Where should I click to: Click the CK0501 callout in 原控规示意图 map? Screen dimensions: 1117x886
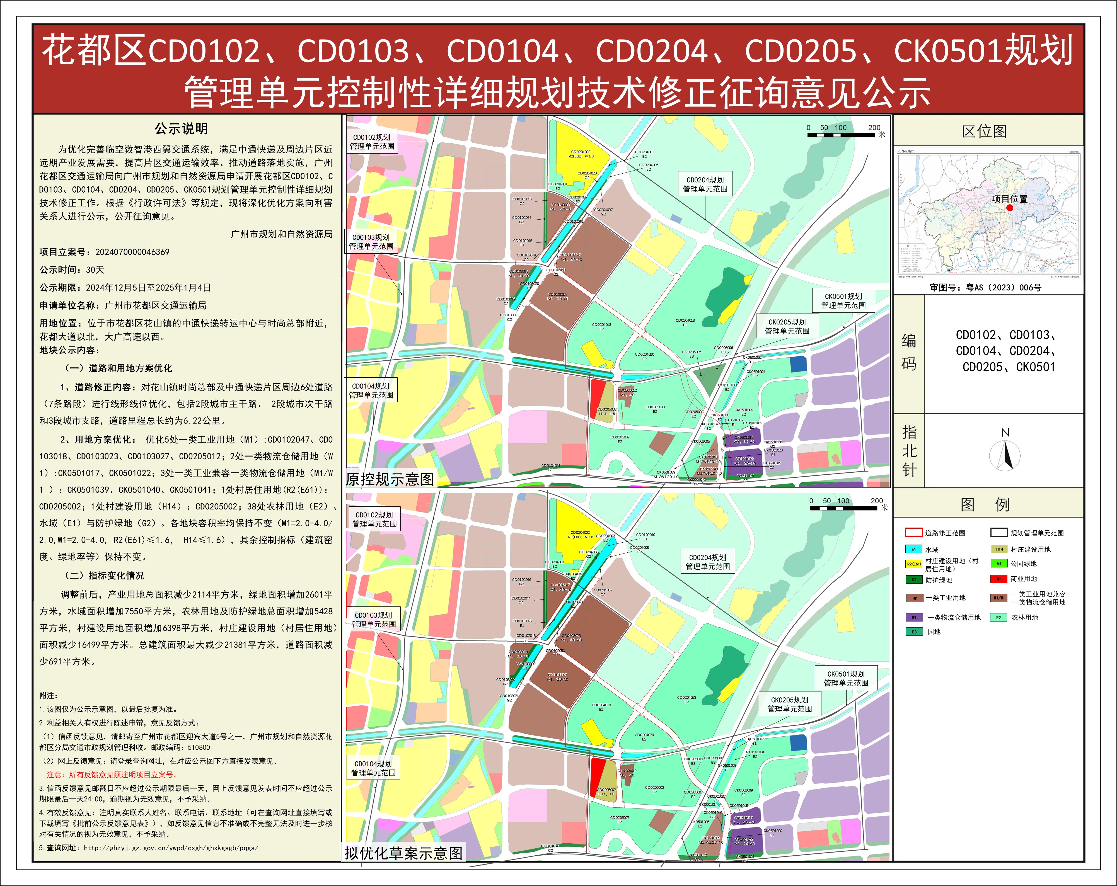click(843, 301)
